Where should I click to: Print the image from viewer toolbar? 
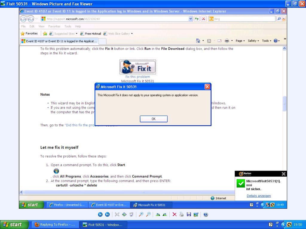pos(182,214)
